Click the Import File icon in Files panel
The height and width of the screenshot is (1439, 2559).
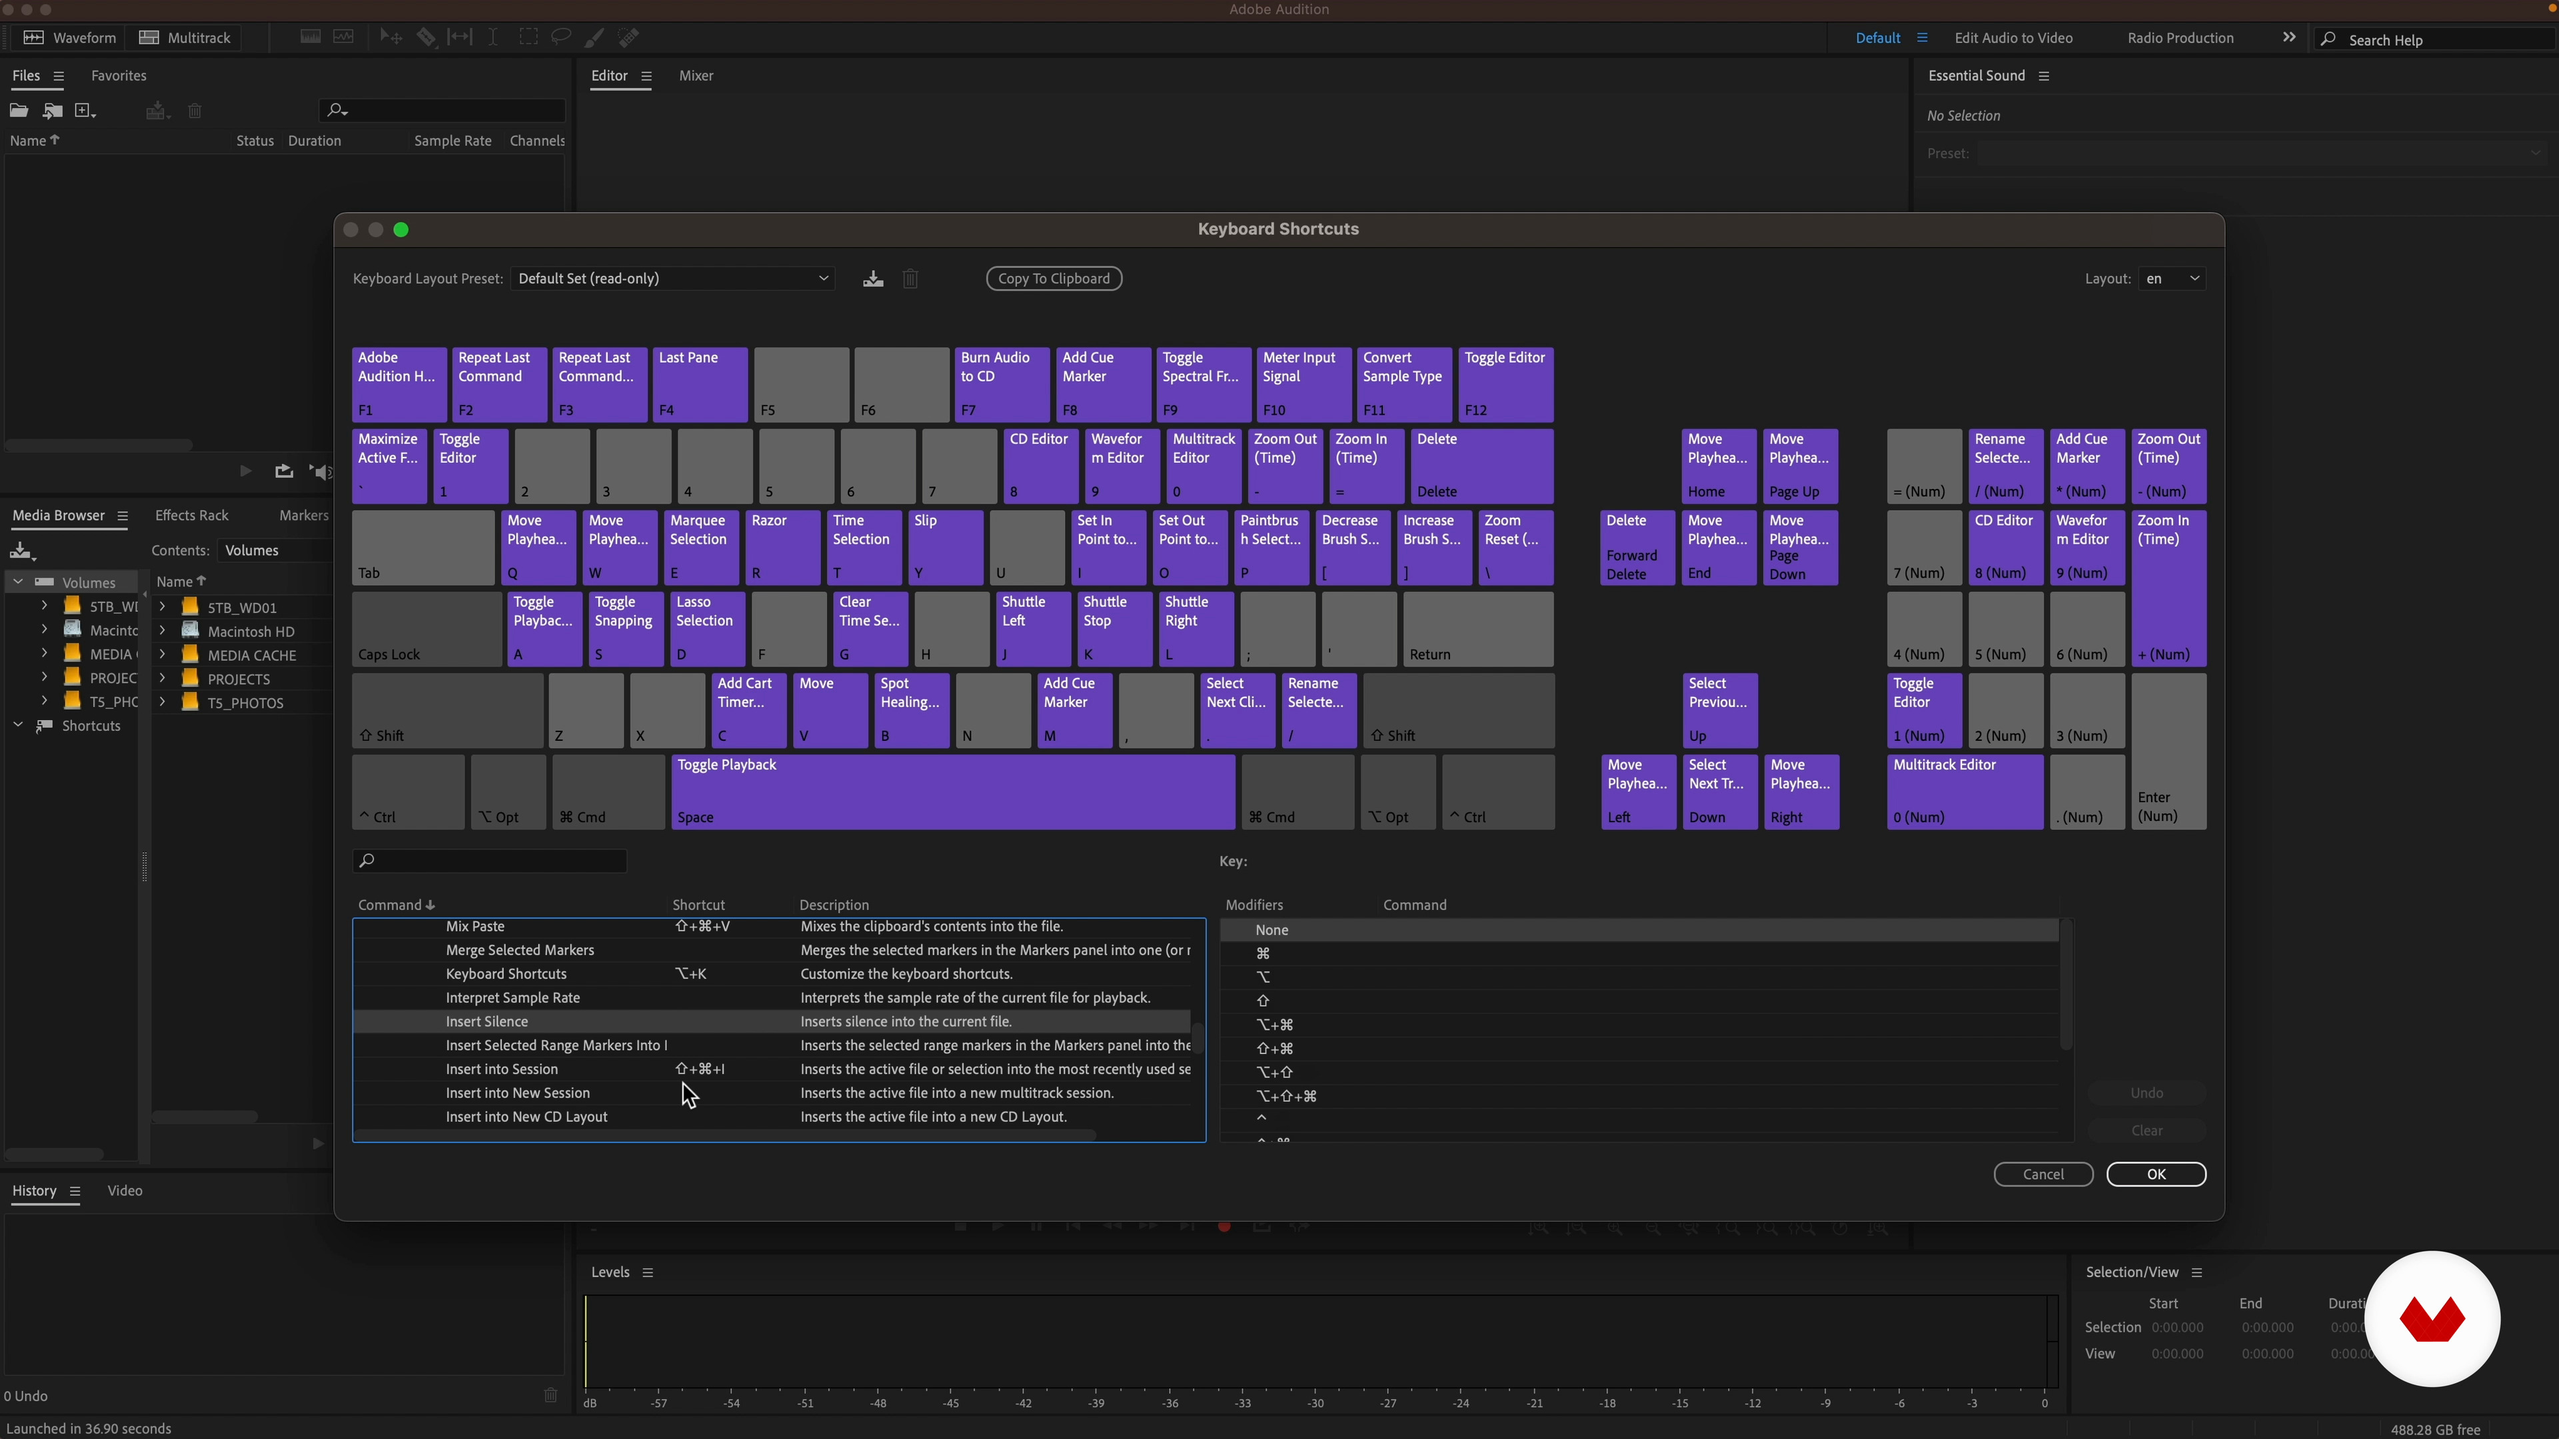click(x=53, y=111)
